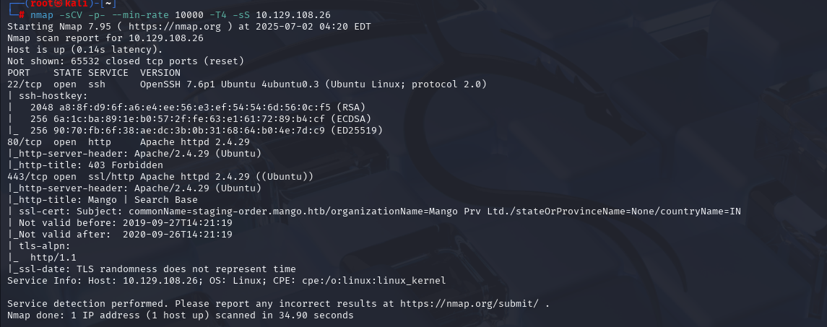Click the tls-alpn http/1.1 entry
This screenshot has width=827, height=327.
[x=53, y=258]
